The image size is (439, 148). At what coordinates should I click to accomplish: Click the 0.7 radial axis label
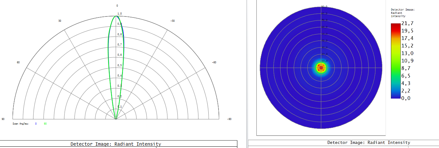pos(120,44)
